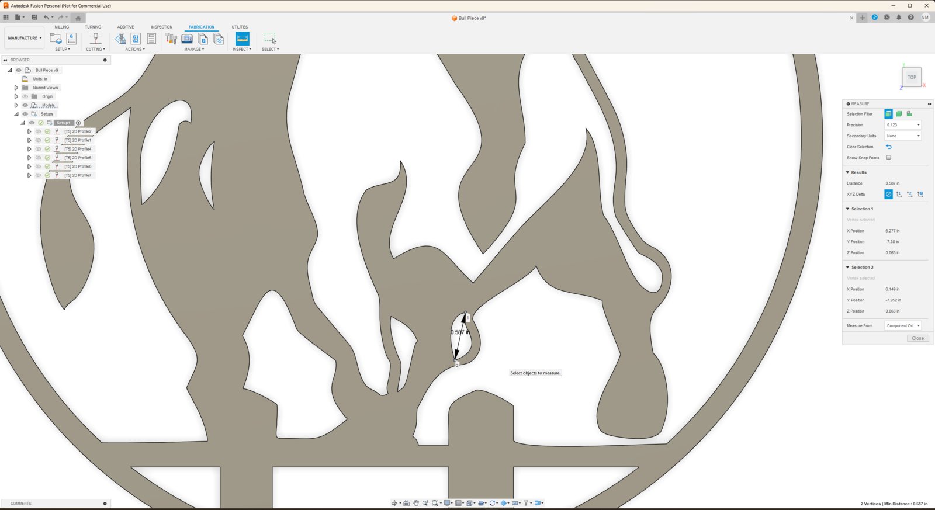
Task: Switch to the Inspection tab
Action: click(x=162, y=27)
